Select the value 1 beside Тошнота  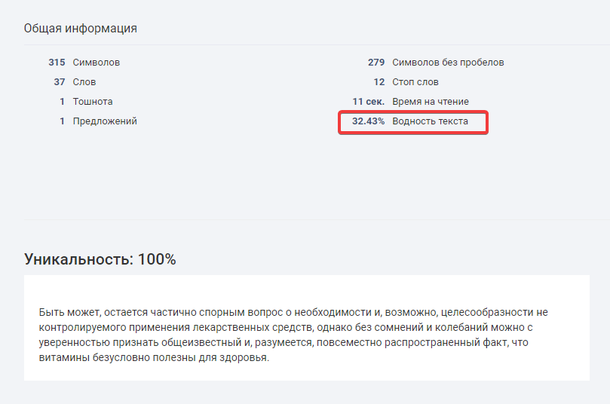tap(63, 102)
